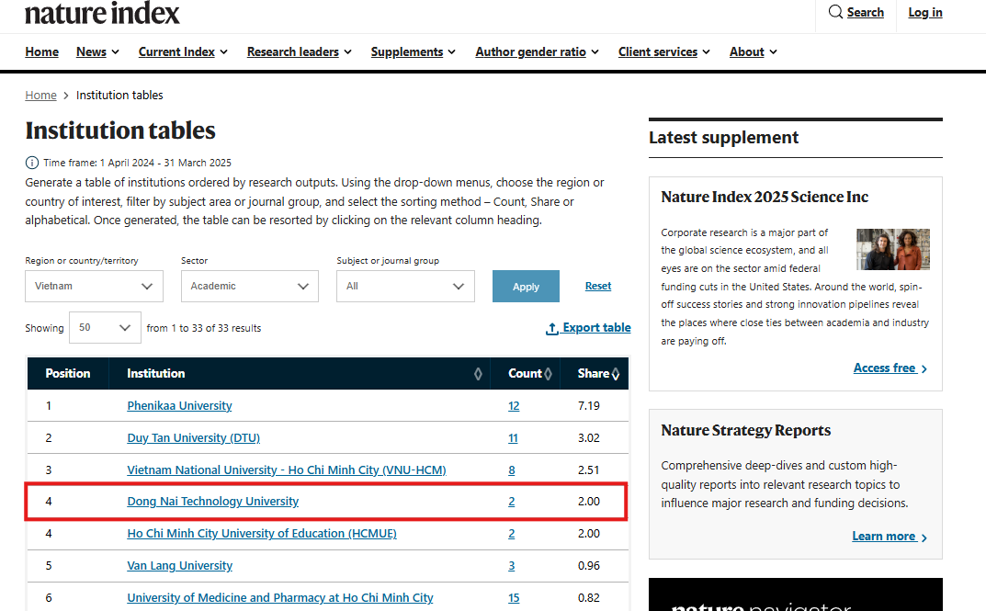Open the Research leaders menu
Viewport: 986px width, 611px height.
pyautogui.click(x=300, y=52)
